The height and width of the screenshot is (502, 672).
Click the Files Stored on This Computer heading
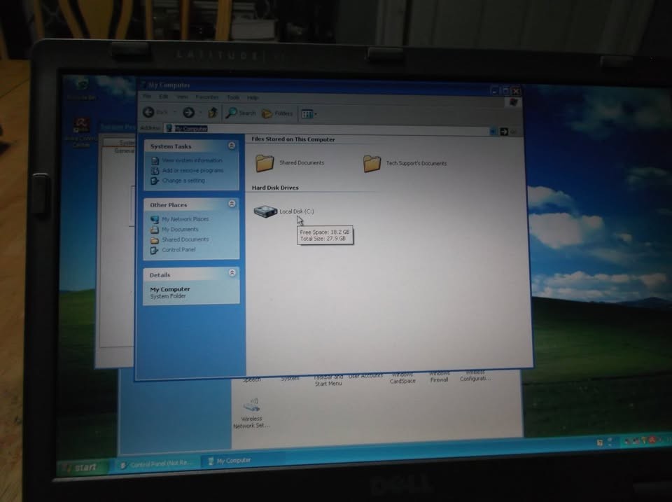pyautogui.click(x=293, y=139)
